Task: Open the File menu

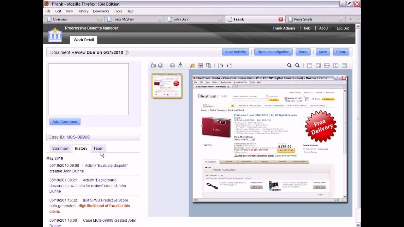Action: click(48, 11)
